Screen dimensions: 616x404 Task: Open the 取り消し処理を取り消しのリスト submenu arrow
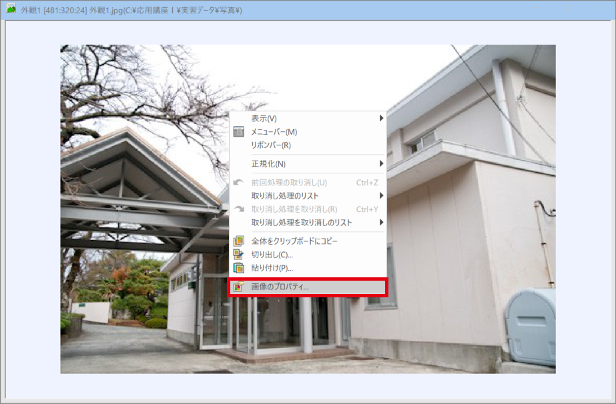[x=381, y=223]
